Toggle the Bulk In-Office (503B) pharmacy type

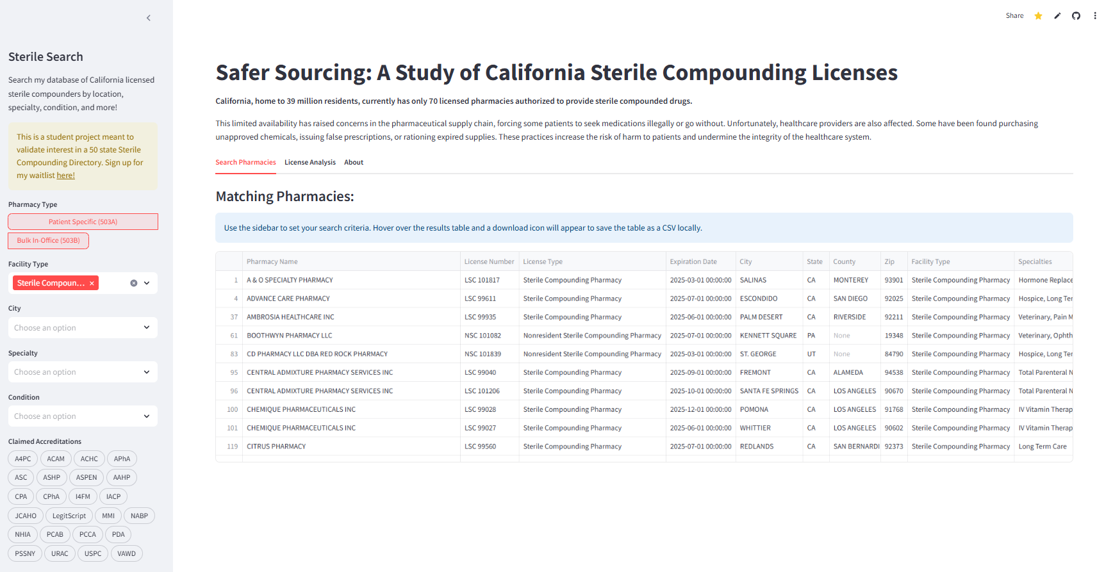(x=49, y=241)
